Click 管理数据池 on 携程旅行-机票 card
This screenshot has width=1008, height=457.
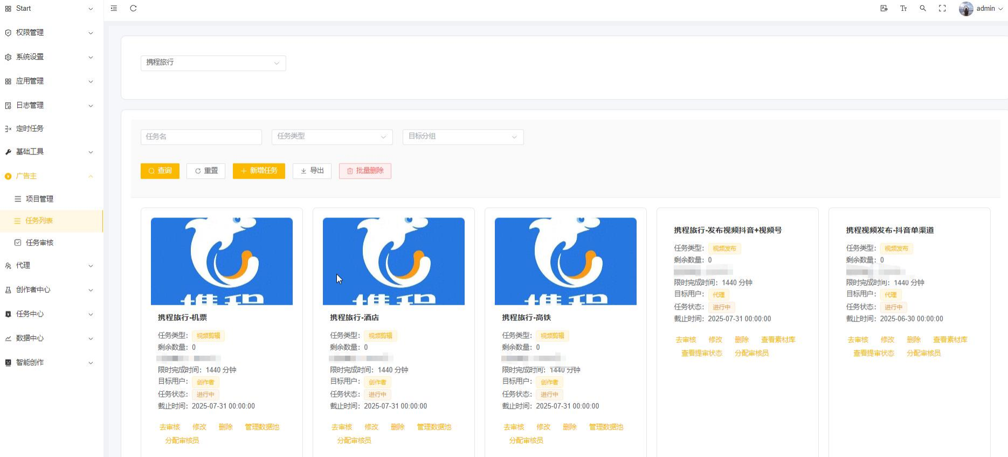pos(262,427)
